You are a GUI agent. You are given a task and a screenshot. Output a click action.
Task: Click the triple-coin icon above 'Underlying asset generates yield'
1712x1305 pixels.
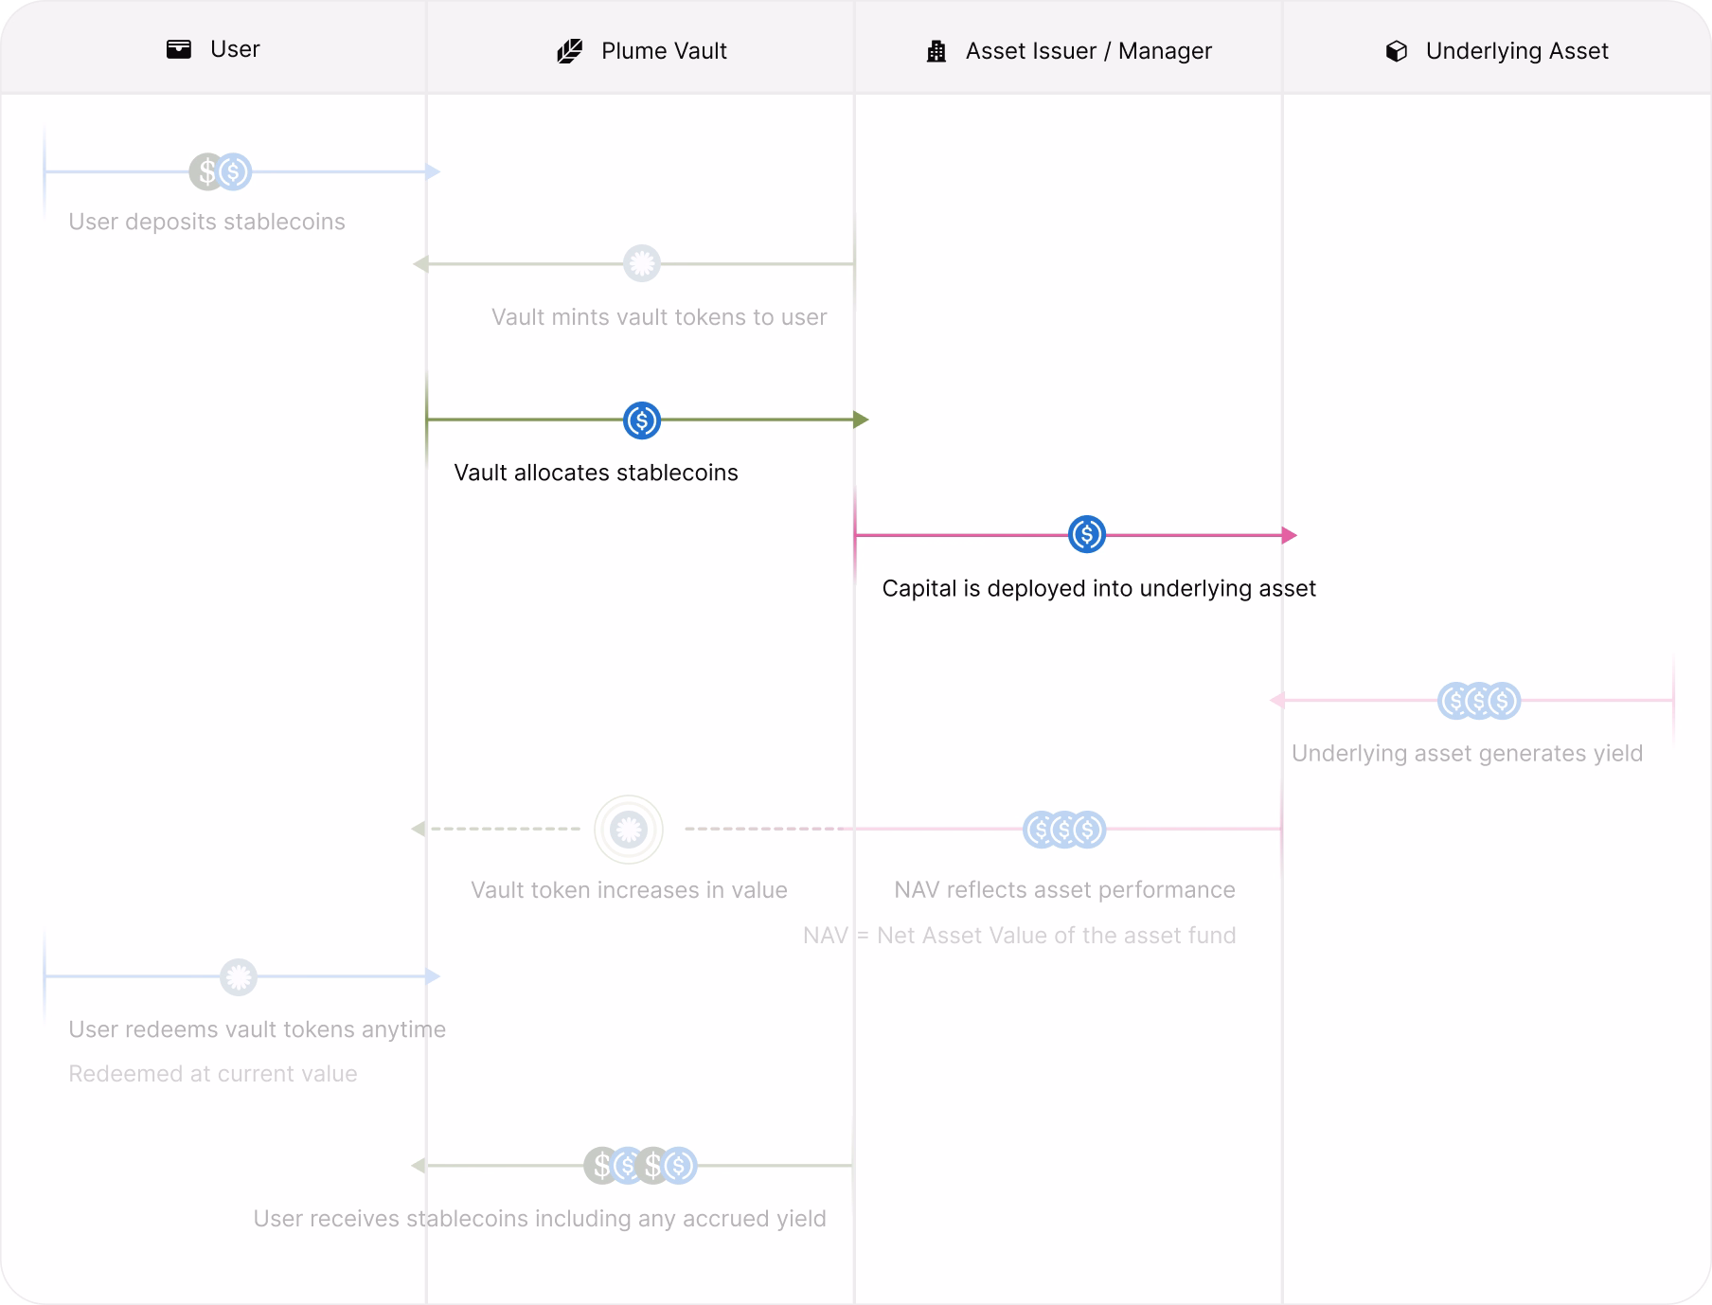(1479, 701)
